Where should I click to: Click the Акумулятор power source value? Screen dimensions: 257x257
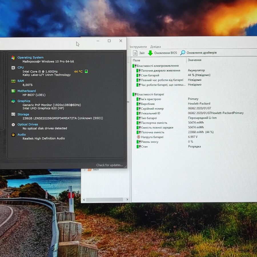click(x=196, y=70)
